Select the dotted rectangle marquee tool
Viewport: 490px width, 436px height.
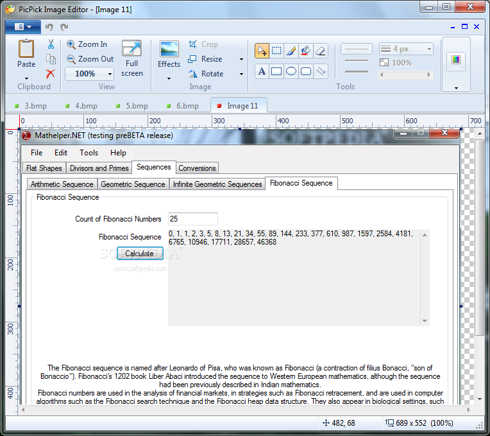coord(276,51)
